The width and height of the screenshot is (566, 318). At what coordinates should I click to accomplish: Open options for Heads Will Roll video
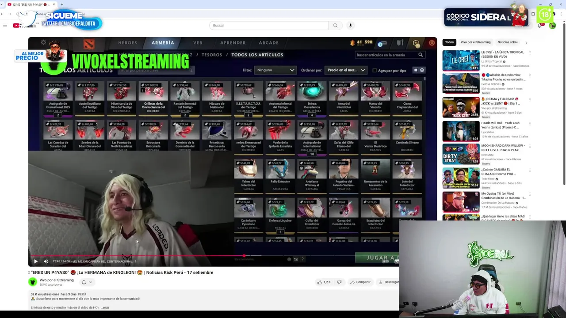tap(530, 124)
